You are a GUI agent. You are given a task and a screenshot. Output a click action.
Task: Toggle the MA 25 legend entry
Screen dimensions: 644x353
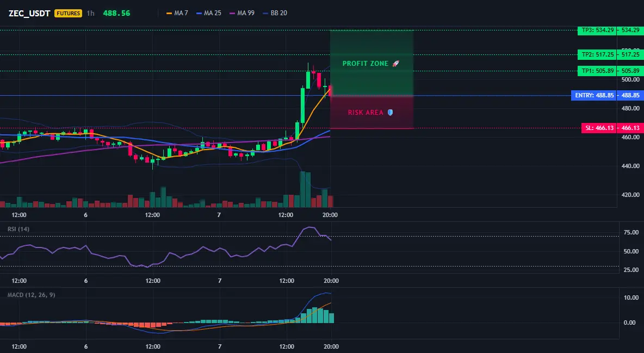point(209,13)
